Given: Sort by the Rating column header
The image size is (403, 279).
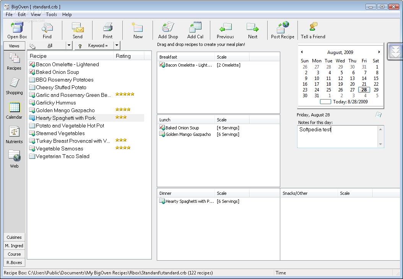Looking at the screenshot, I should coord(128,56).
